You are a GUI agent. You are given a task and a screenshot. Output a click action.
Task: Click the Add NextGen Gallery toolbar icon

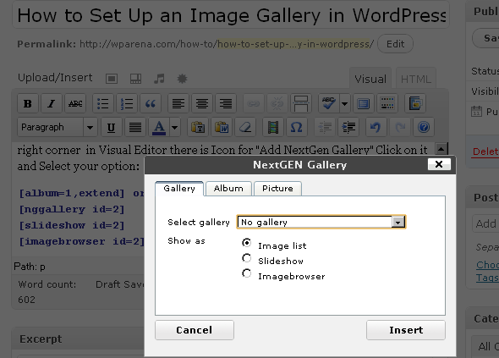[415, 103]
